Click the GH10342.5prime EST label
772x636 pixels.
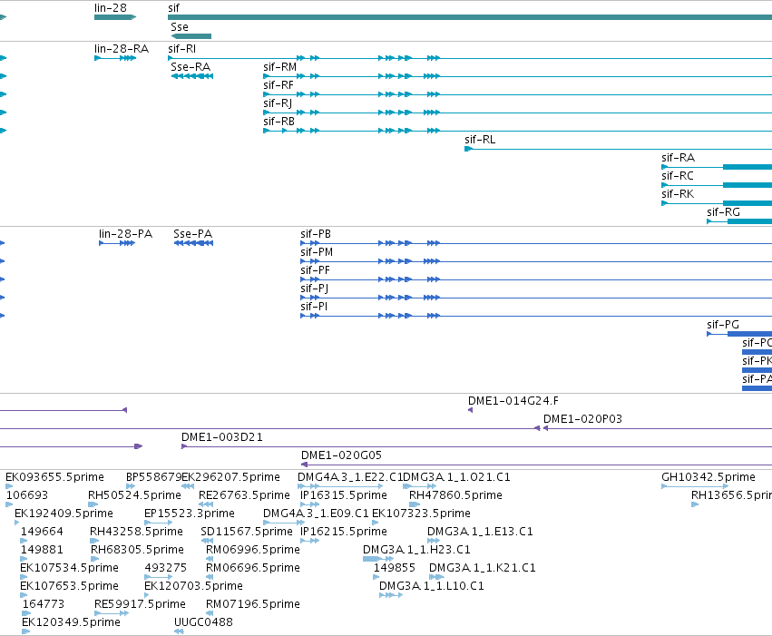pos(708,477)
